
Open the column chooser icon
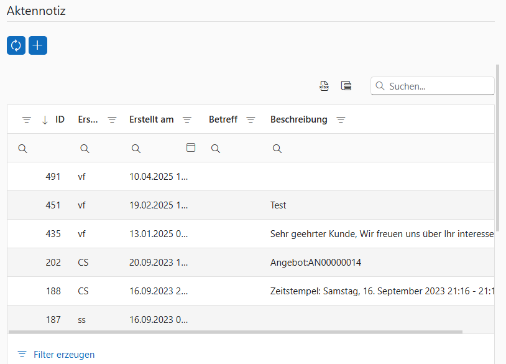pyautogui.click(x=346, y=86)
